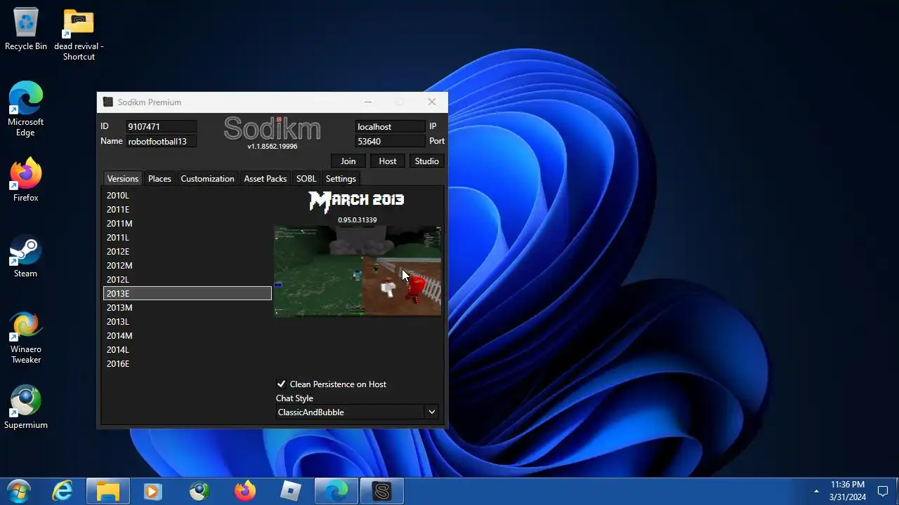Viewport: 899px width, 505px height.
Task: Open Firefox from the taskbar
Action: pyautogui.click(x=245, y=491)
